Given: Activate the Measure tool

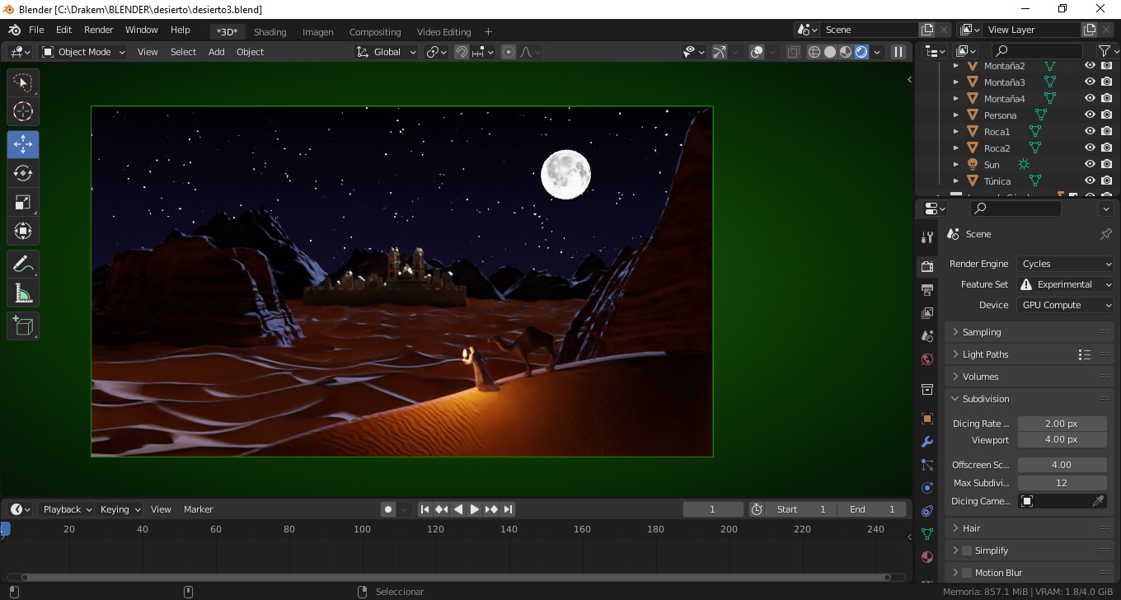Looking at the screenshot, I should point(23,293).
